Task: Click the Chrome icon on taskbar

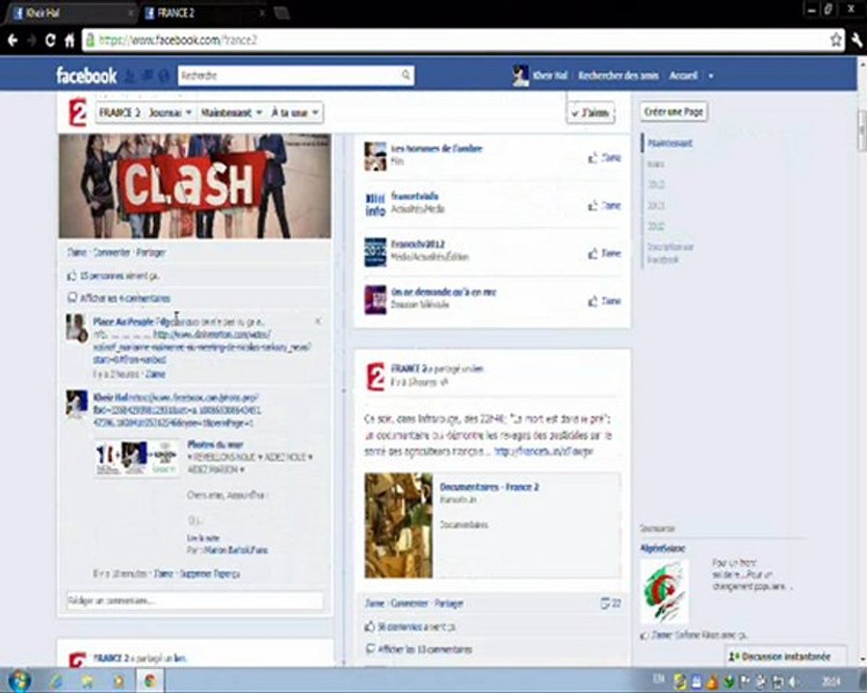Action: pyautogui.click(x=150, y=680)
